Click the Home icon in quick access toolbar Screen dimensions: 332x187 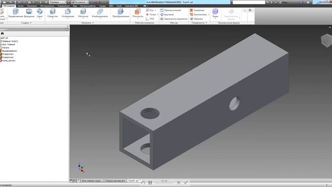tap(30, 2)
